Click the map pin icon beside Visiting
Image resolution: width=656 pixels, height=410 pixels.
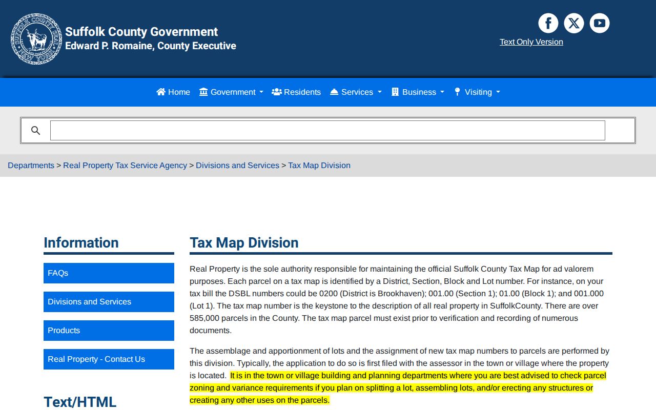457,92
